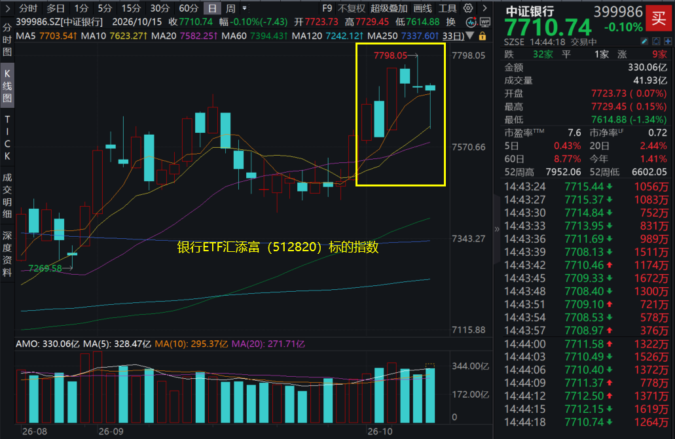Select the 周 weekly K-line period
This screenshot has height=439, width=675.
point(230,8)
